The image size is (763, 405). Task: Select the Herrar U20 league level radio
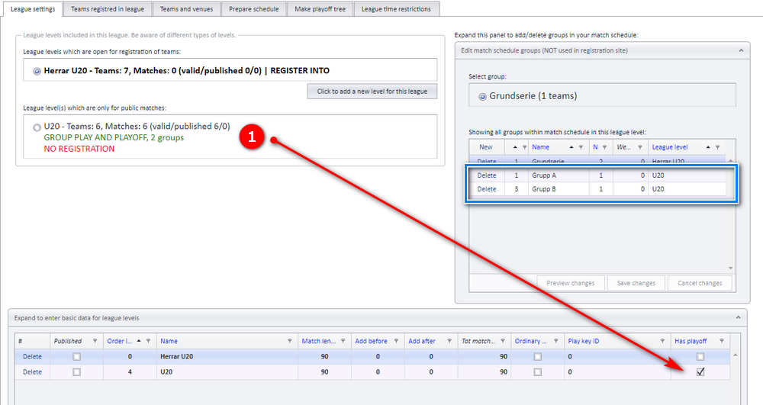pos(37,72)
